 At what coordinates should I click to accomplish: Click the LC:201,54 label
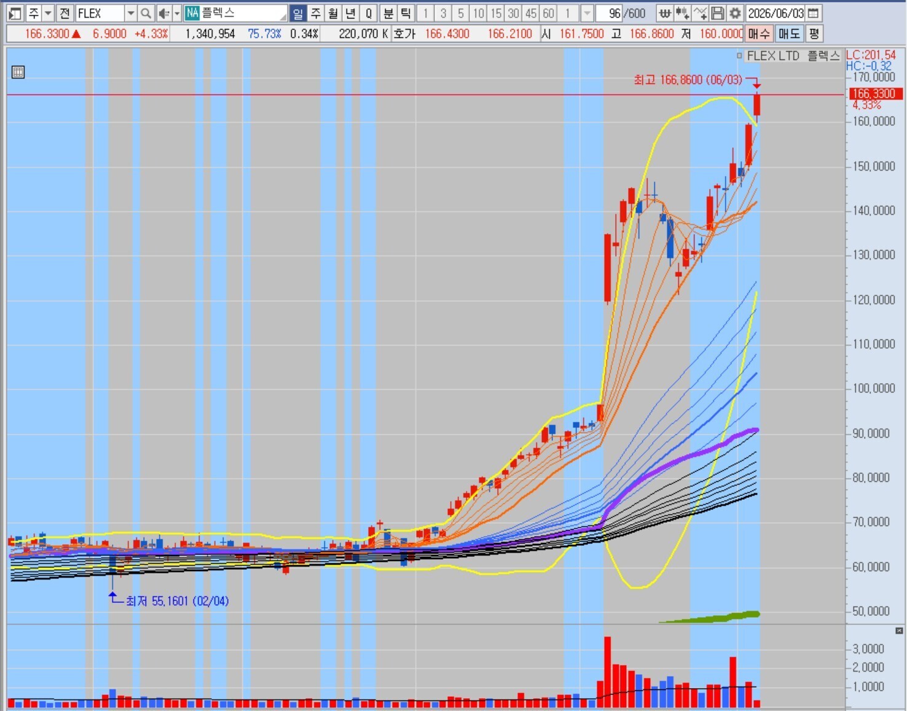pyautogui.click(x=871, y=55)
